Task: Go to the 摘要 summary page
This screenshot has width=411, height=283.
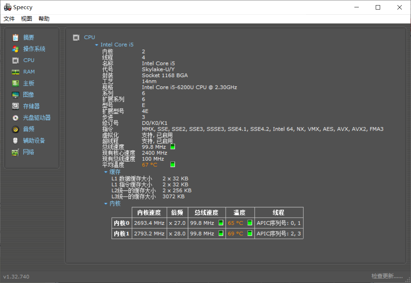Action: (x=29, y=37)
